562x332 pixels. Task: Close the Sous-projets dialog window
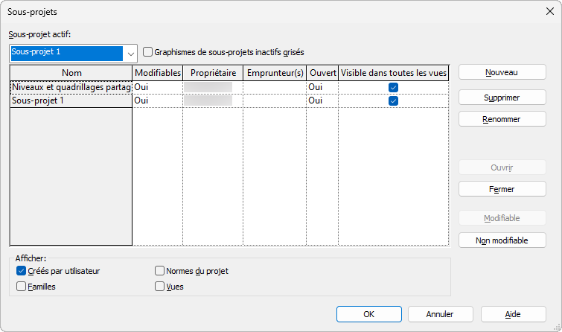tap(549, 12)
